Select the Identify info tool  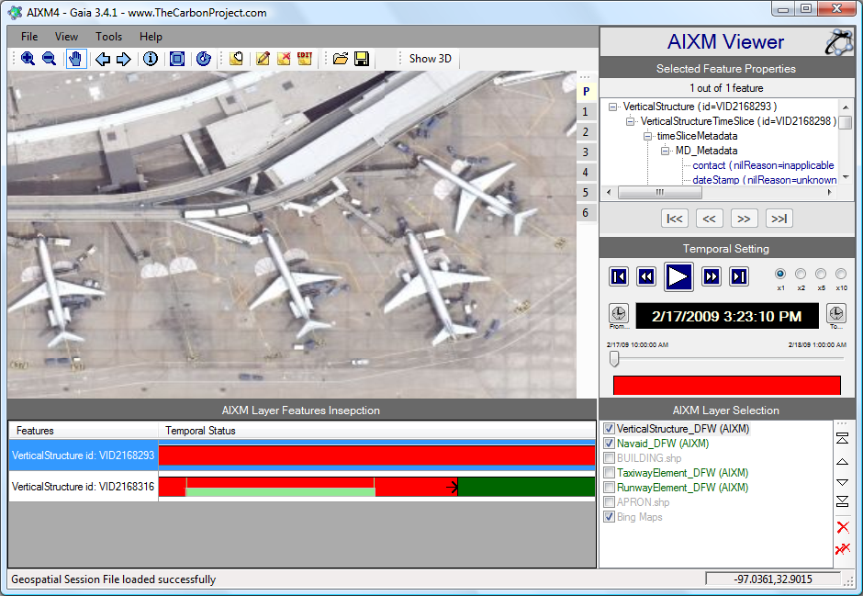[x=151, y=59]
